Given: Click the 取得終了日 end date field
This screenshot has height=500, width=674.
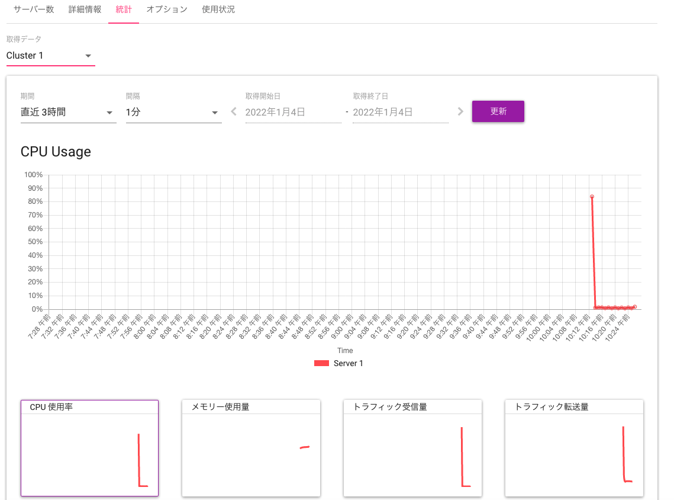Looking at the screenshot, I should pyautogui.click(x=400, y=112).
